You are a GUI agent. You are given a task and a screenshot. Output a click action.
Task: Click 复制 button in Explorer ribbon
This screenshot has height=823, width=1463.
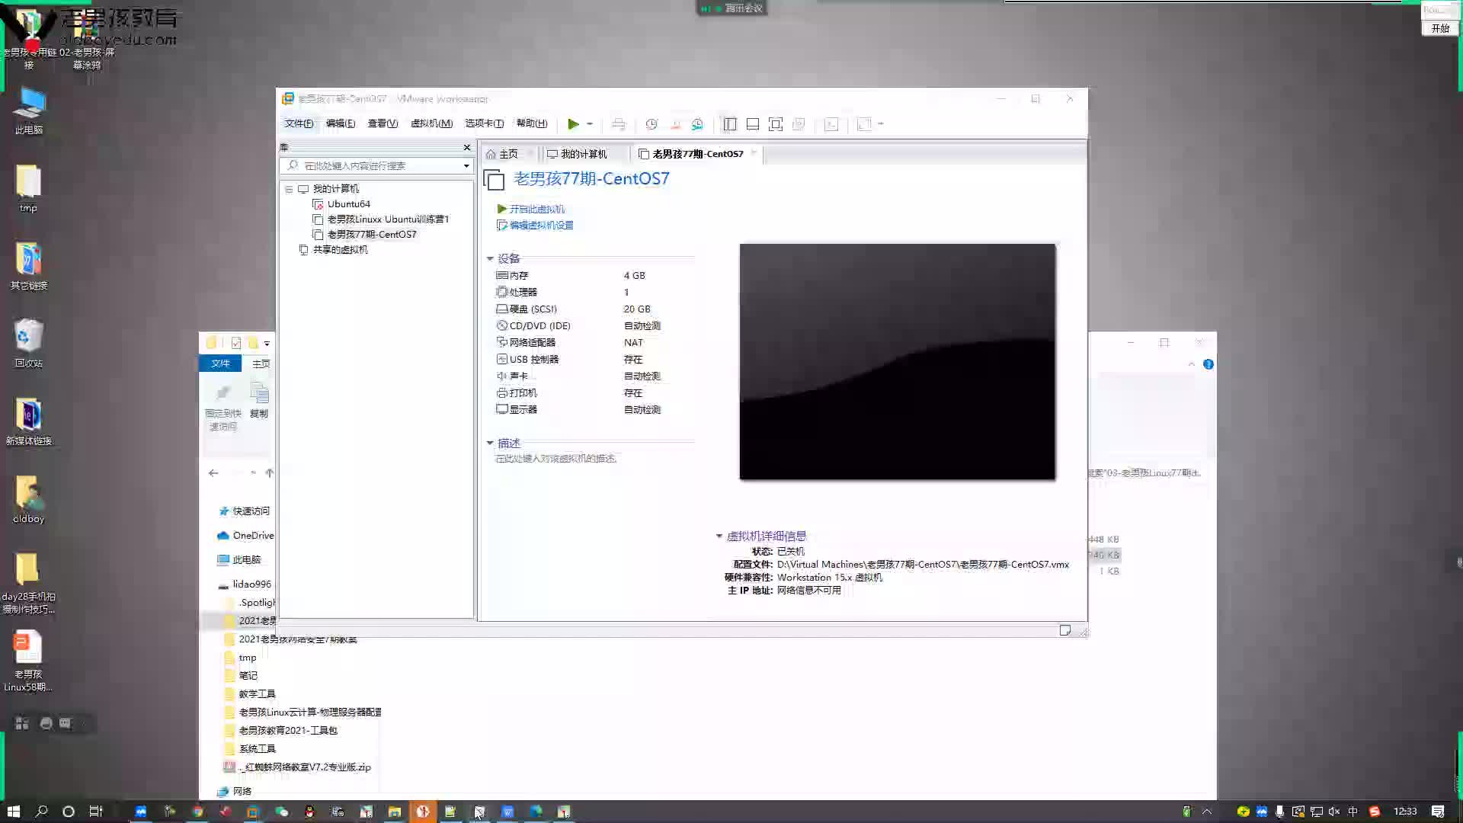(259, 402)
